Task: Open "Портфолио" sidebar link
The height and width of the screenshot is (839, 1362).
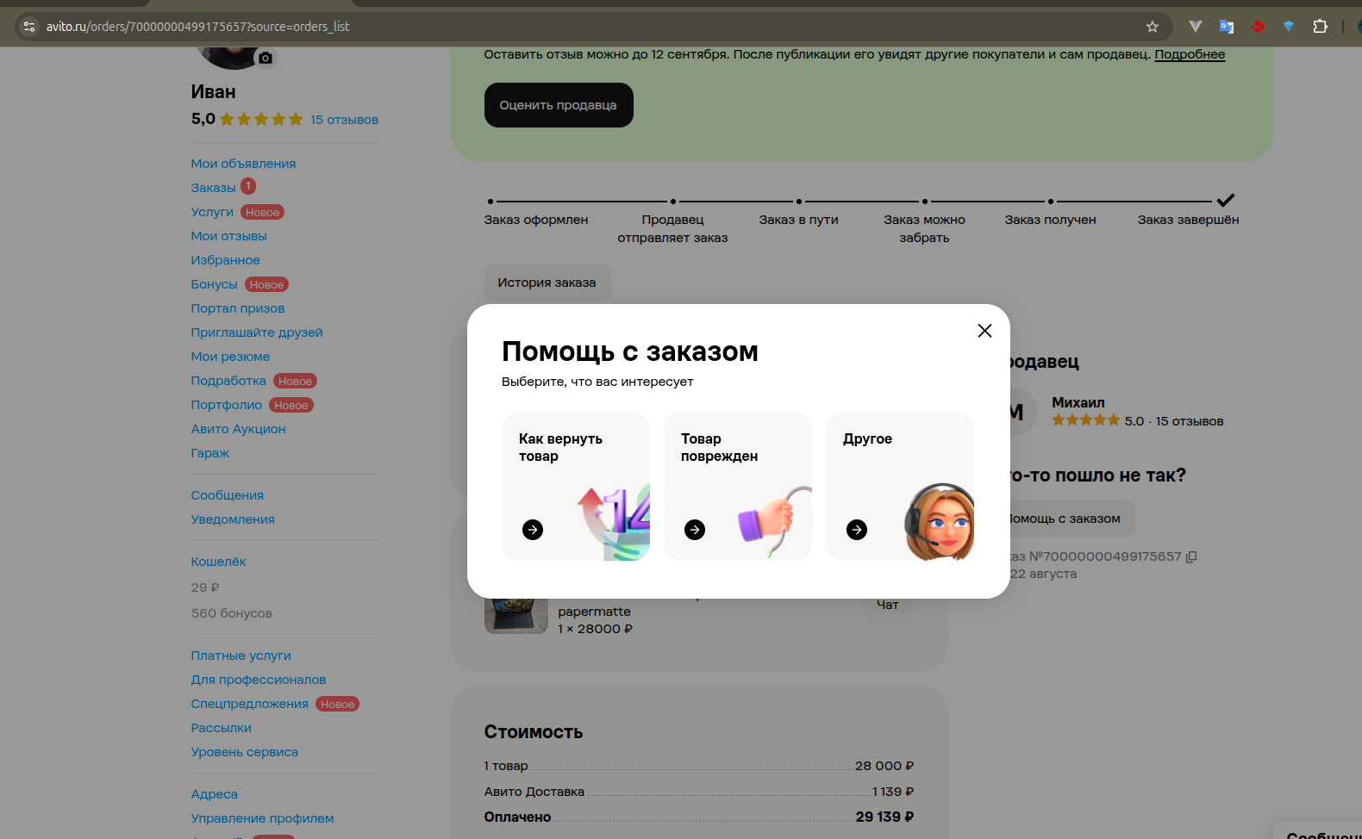Action: [226, 405]
